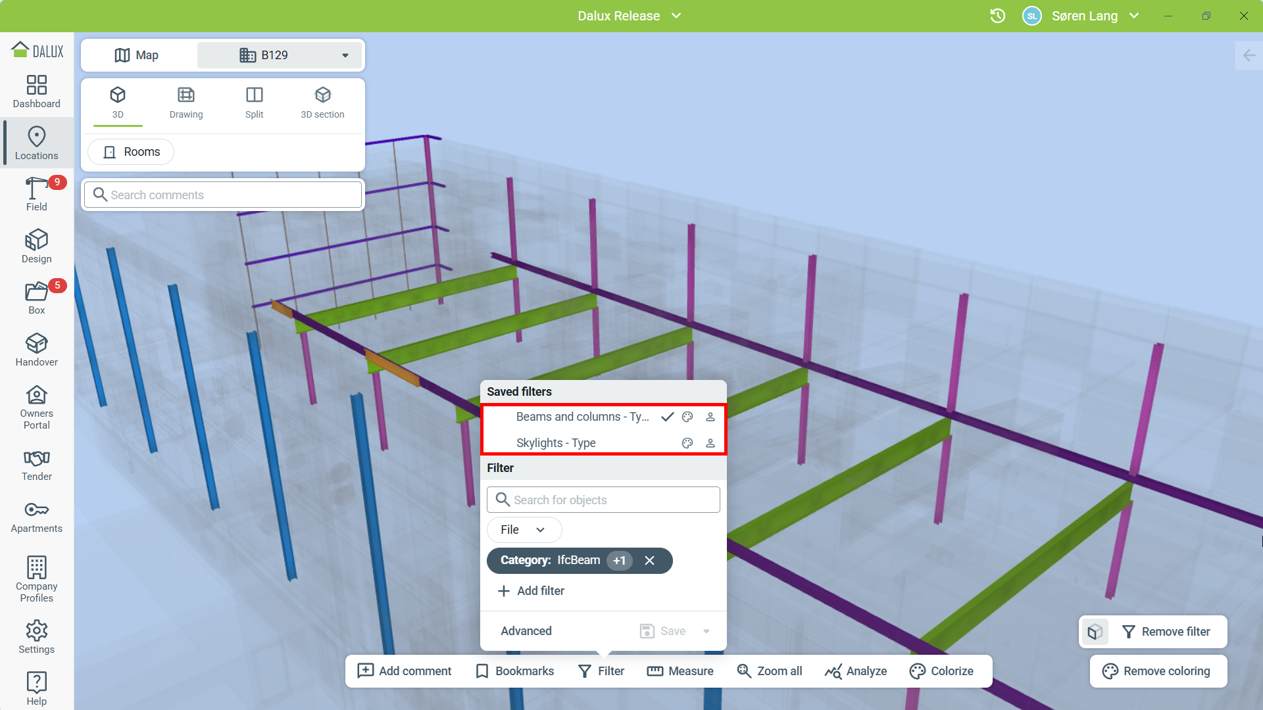
Task: Open Bookmarks in the bottom toolbar
Action: (x=515, y=671)
